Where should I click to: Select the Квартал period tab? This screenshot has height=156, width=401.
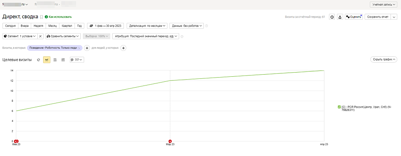[x=67, y=26]
